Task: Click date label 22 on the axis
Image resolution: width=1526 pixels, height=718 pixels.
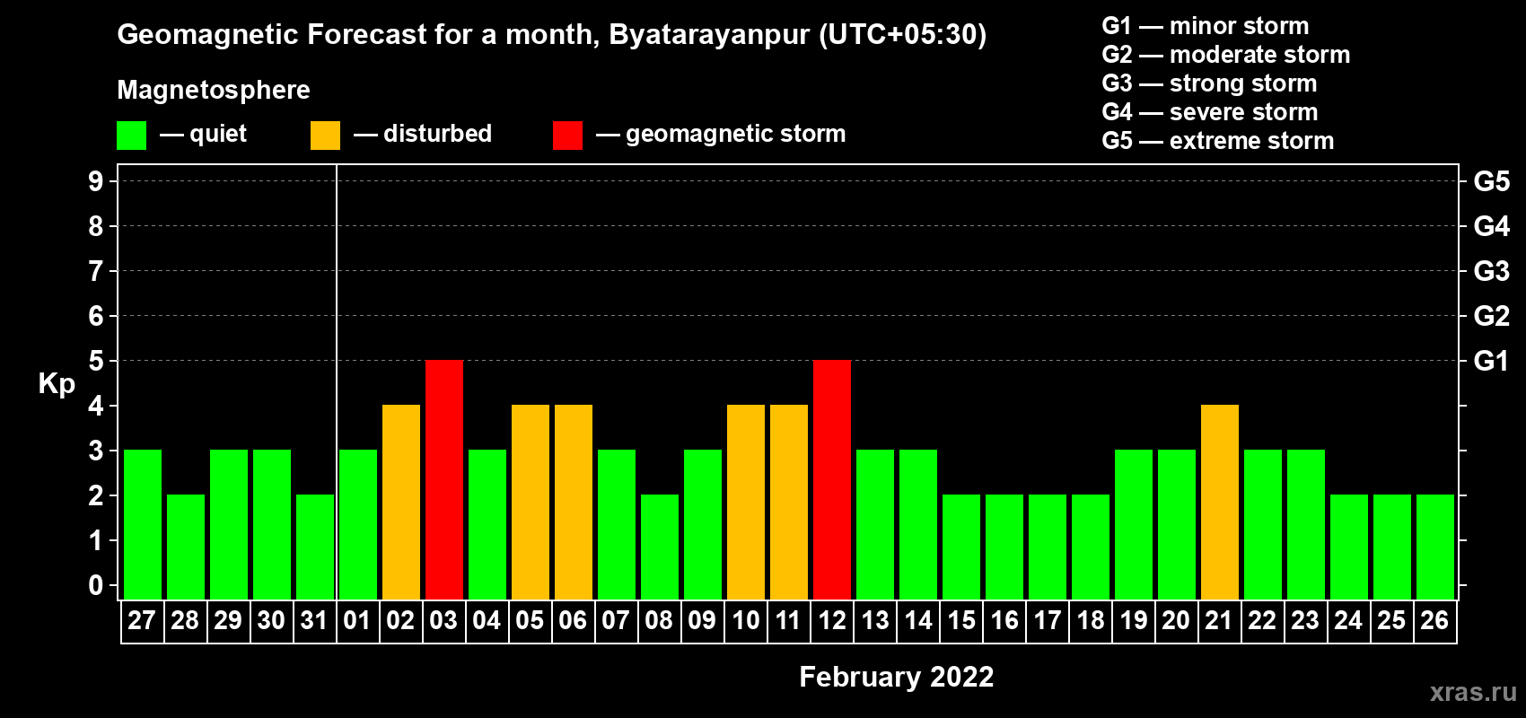Action: pyautogui.click(x=1262, y=620)
